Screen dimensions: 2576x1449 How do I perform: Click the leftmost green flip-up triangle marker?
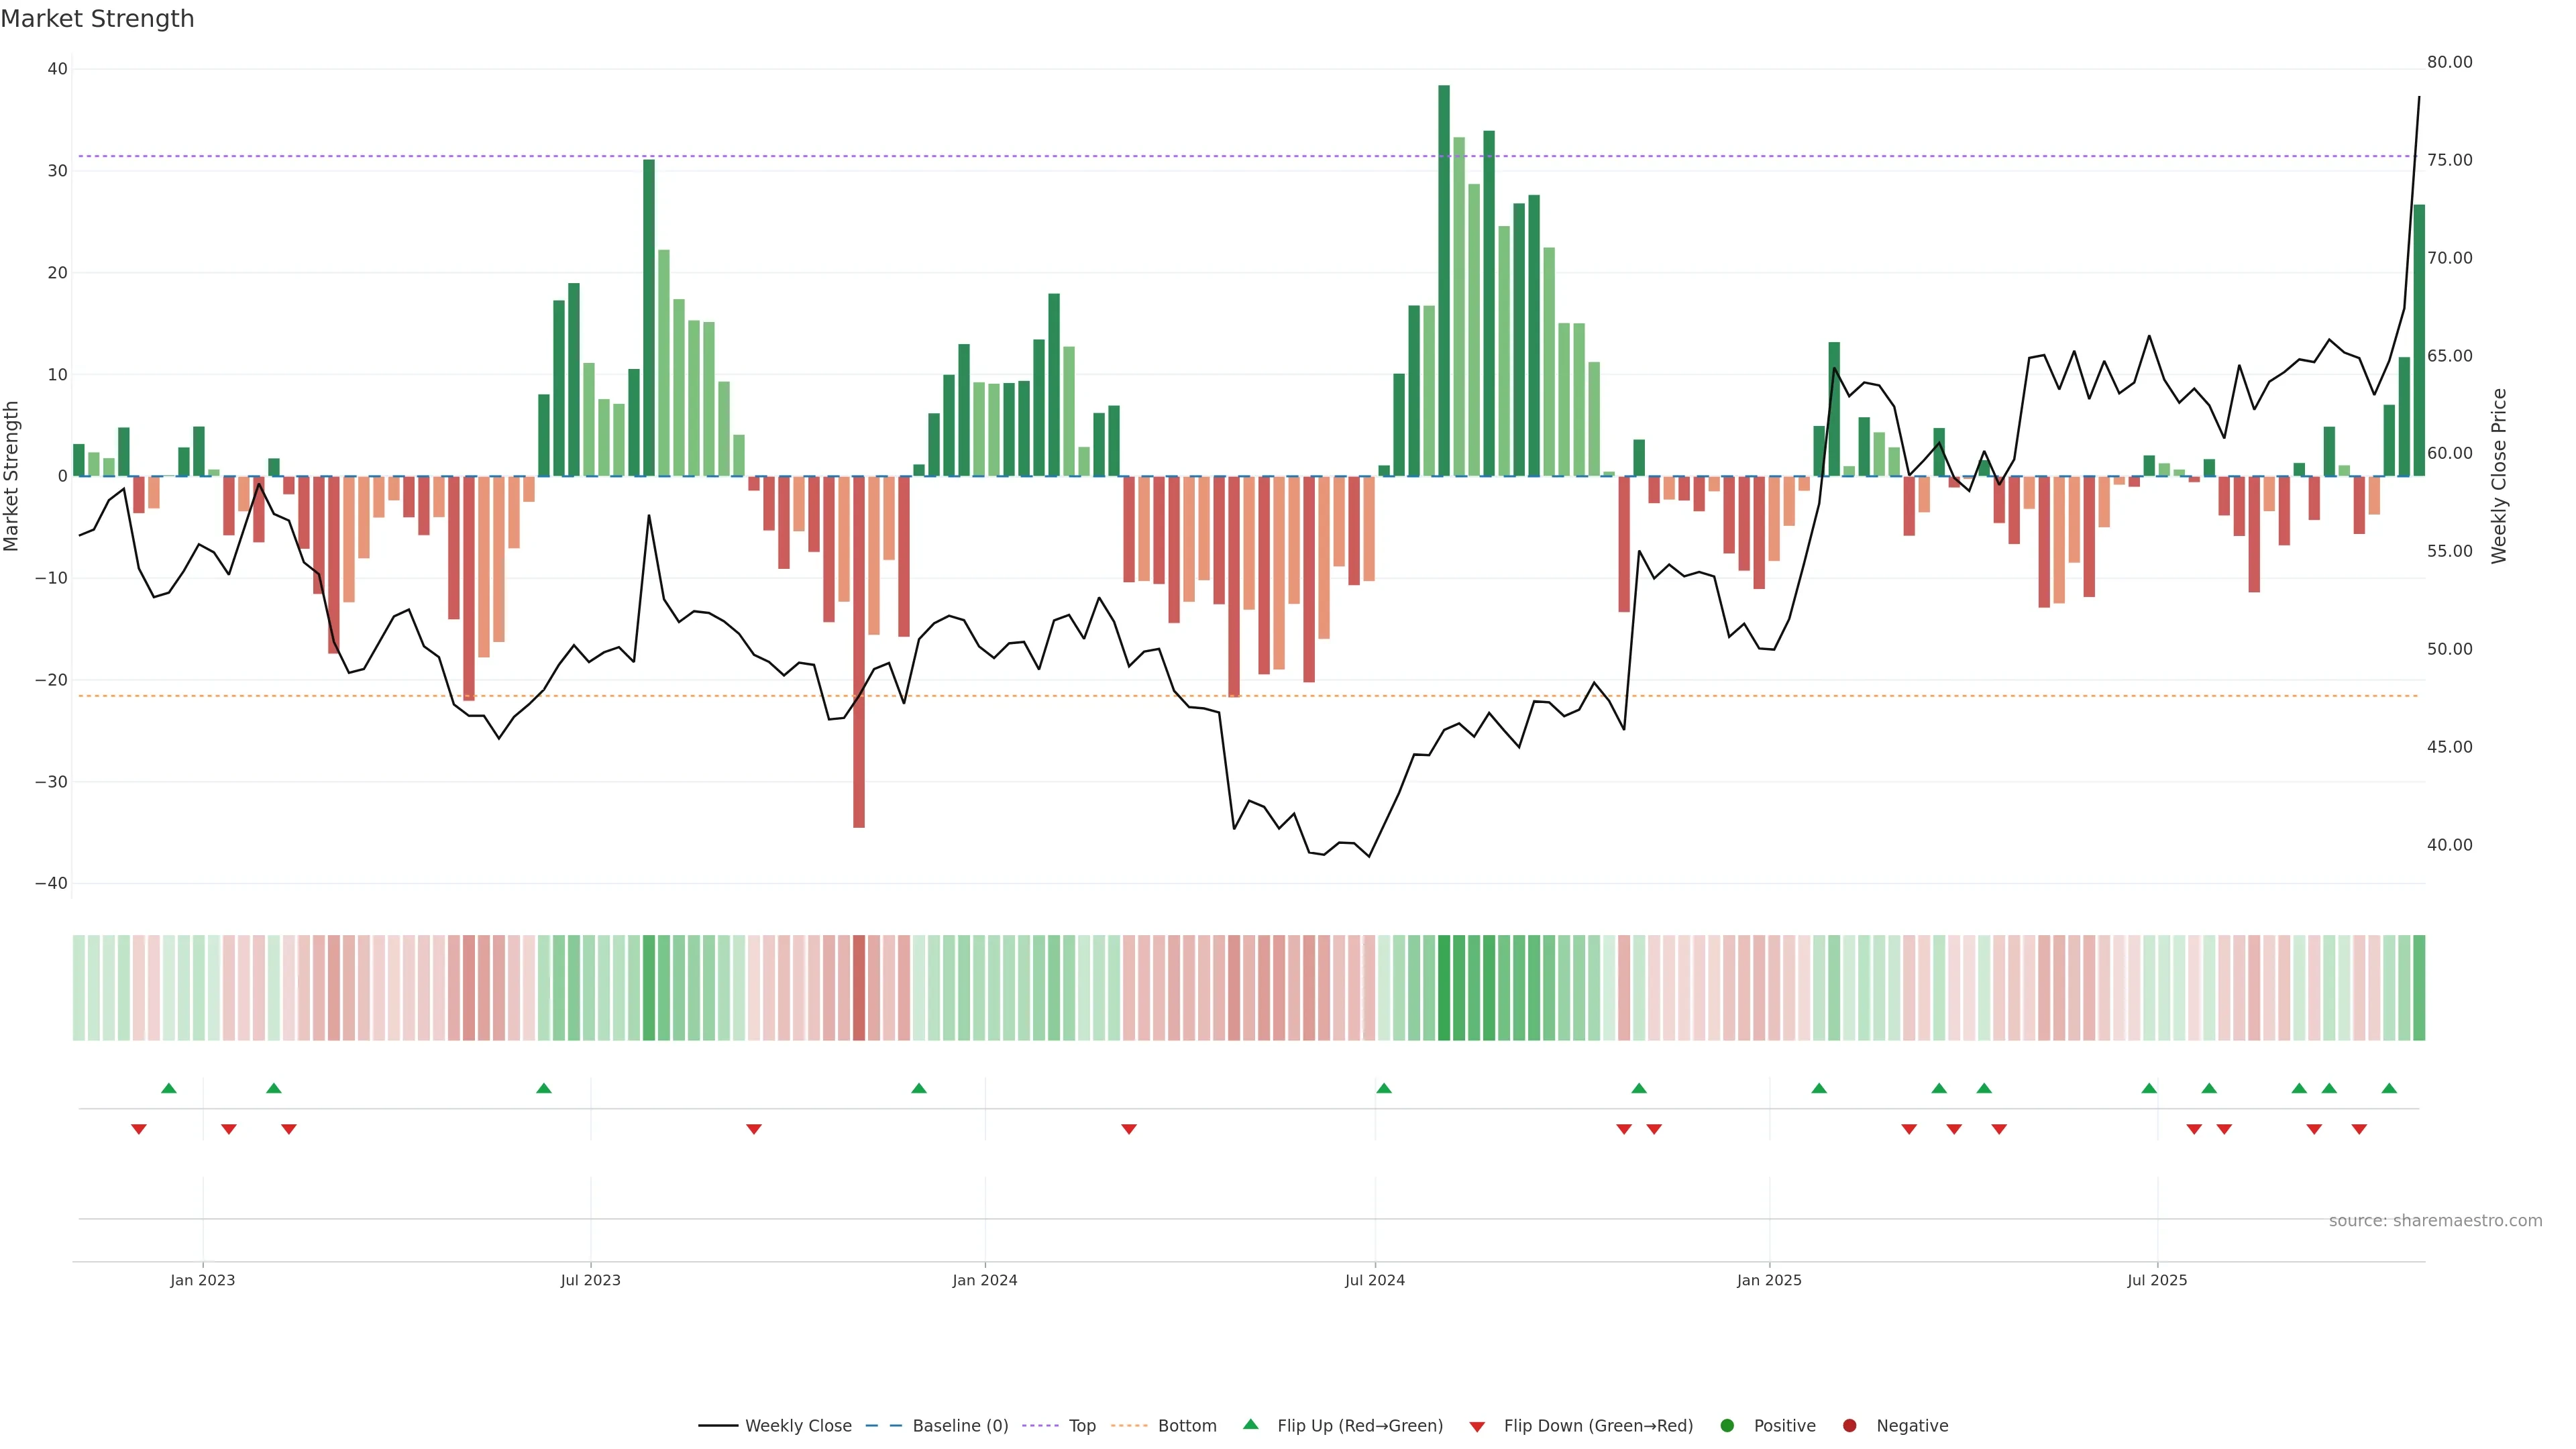click(x=169, y=1088)
